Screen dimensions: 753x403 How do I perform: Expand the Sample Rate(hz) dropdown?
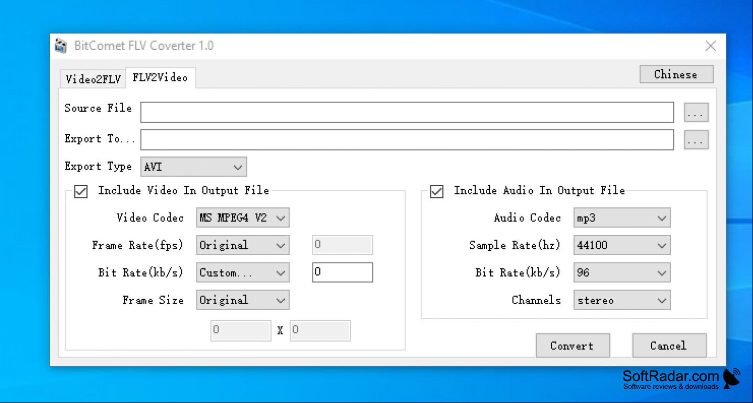click(x=622, y=245)
